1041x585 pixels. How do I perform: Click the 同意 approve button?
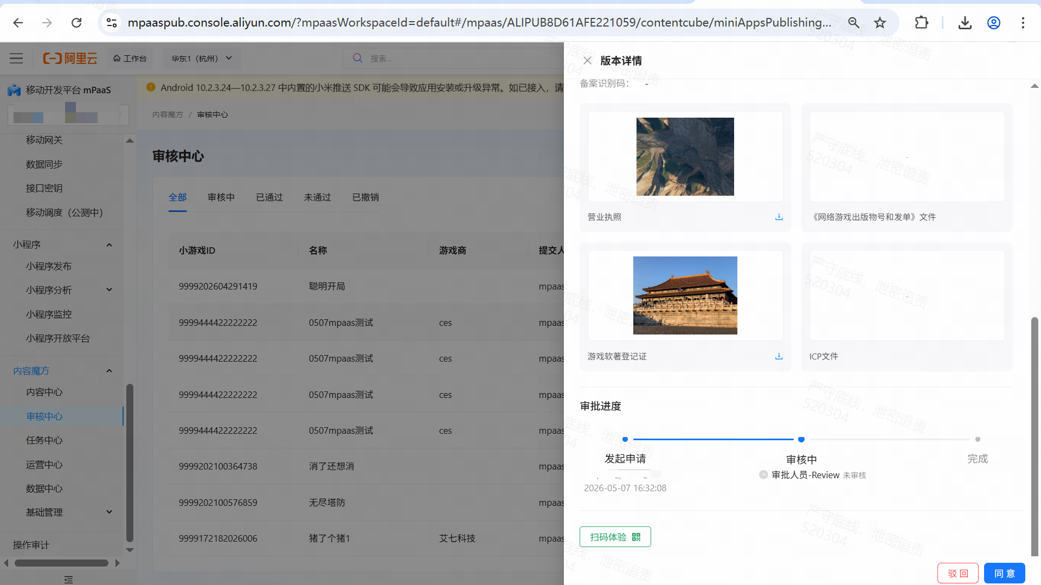coord(1005,573)
